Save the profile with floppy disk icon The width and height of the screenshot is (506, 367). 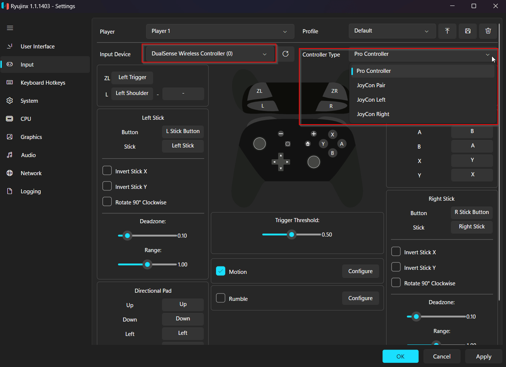(468, 31)
